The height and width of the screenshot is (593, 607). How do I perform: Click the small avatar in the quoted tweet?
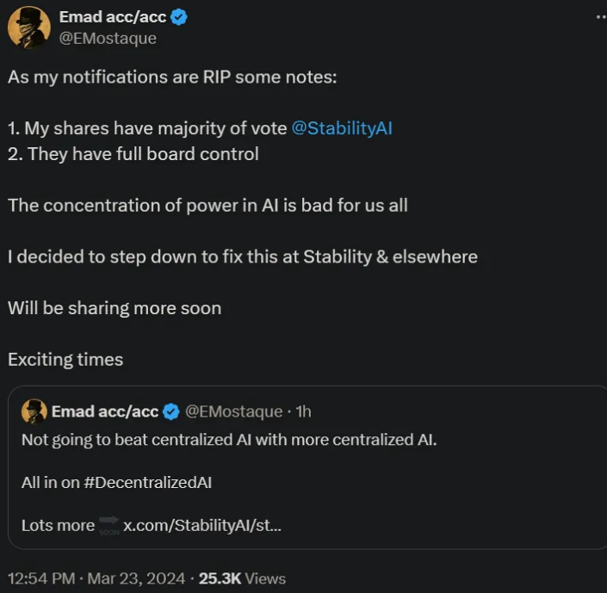pos(34,411)
